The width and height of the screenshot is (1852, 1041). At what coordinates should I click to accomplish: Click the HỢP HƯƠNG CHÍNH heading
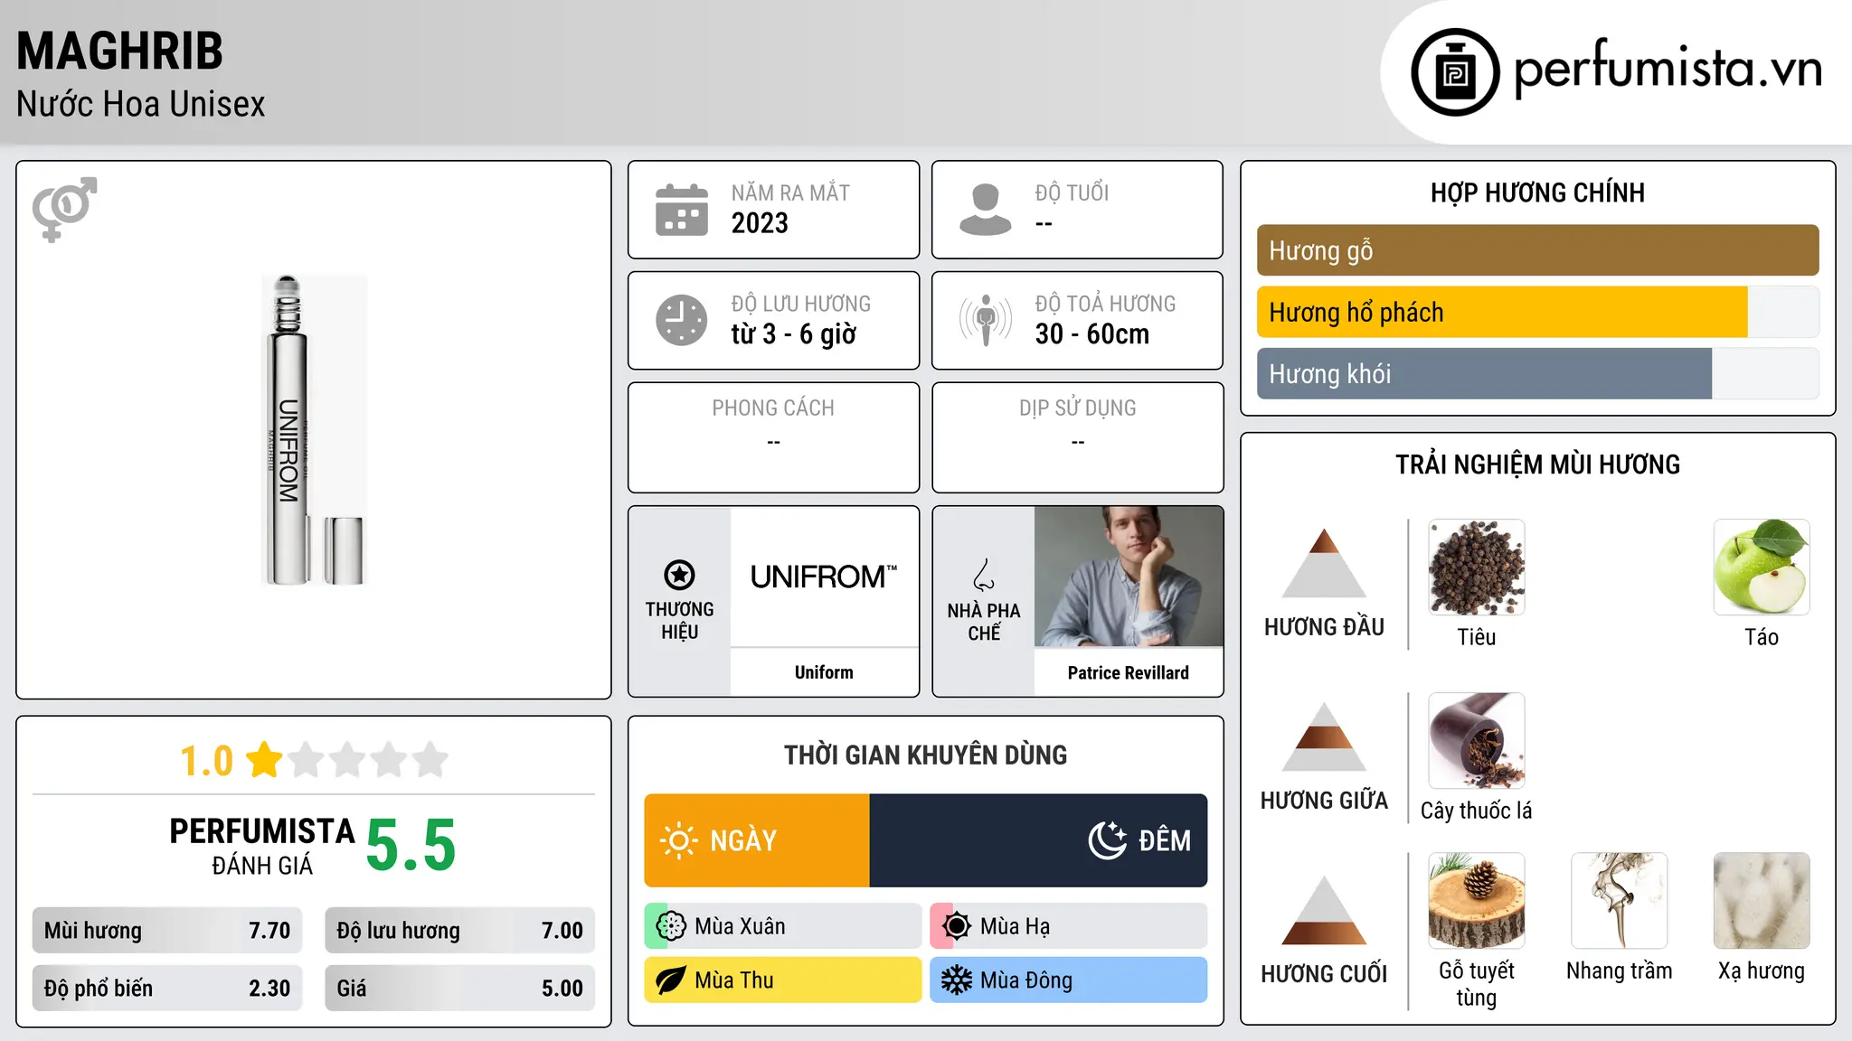1537,192
